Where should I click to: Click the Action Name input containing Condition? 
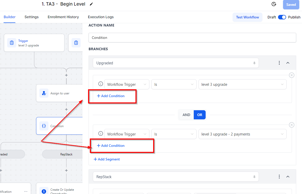pos(192,38)
